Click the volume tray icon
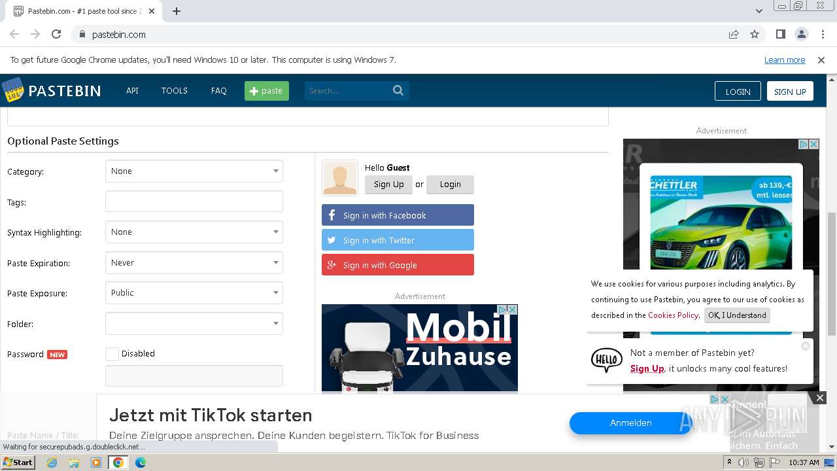Screen dimensions: 837x471 [x=743, y=462]
